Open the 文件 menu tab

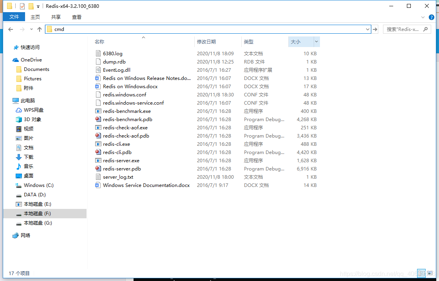click(x=14, y=17)
